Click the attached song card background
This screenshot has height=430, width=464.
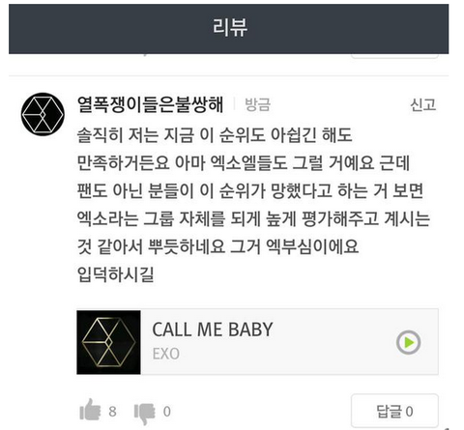click(257, 342)
